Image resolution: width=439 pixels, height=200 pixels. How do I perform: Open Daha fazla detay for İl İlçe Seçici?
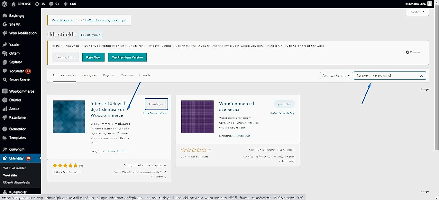tap(282, 113)
